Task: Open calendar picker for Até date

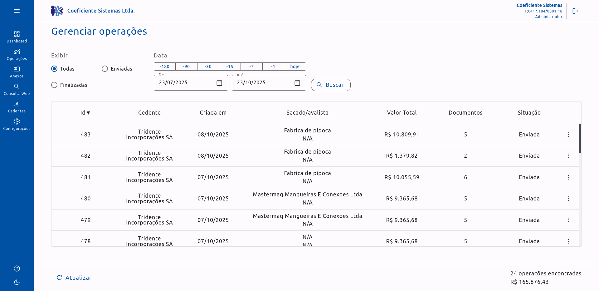Action: coord(297,83)
